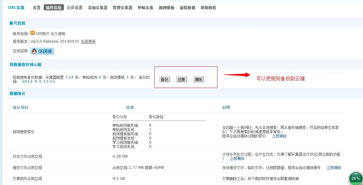Open the 帮助教程 tab
363x185 pixels.
208,8
